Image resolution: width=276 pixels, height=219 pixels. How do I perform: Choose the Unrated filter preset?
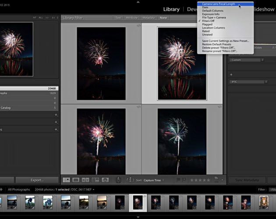(x=225, y=35)
